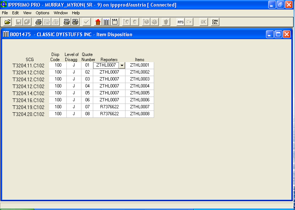Click Level of Disagg J for quote 03

[x=74, y=79]
